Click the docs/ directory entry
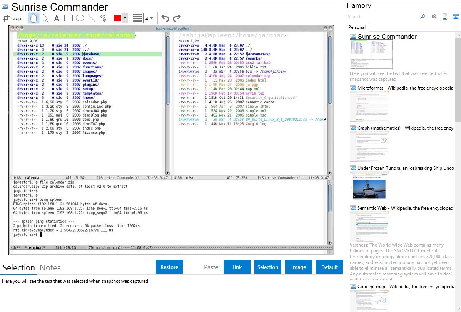Image resolution: width=461 pixels, height=312 pixels. click(88, 58)
